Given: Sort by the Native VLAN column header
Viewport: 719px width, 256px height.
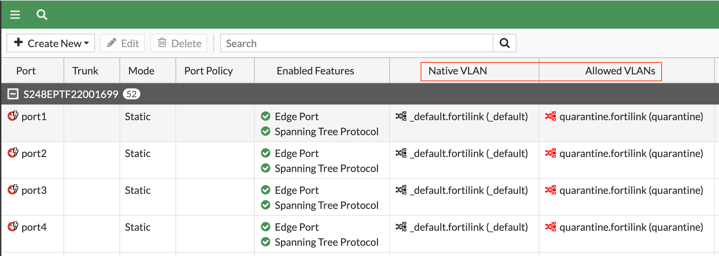Looking at the screenshot, I should click(x=458, y=71).
